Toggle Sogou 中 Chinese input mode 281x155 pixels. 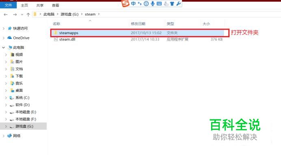pyautogui.click(x=133, y=3)
